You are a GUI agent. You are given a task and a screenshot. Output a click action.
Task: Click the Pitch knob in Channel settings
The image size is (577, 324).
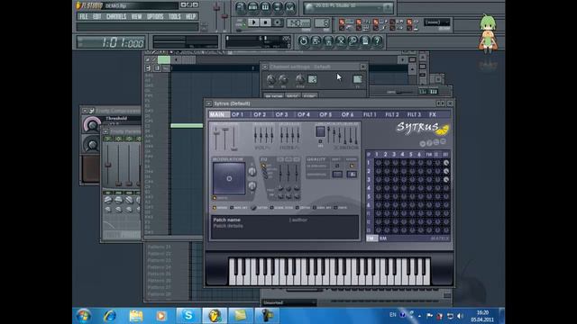300,78
